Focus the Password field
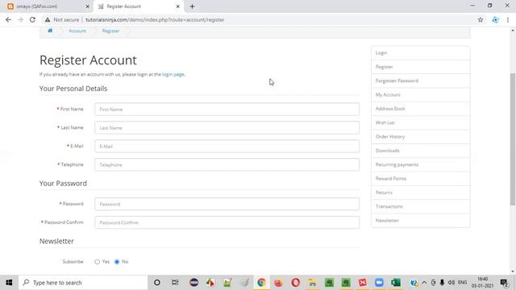Image resolution: width=516 pixels, height=290 pixels. coord(227,204)
